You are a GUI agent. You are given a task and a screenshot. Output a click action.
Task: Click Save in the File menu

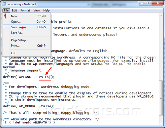26,27
